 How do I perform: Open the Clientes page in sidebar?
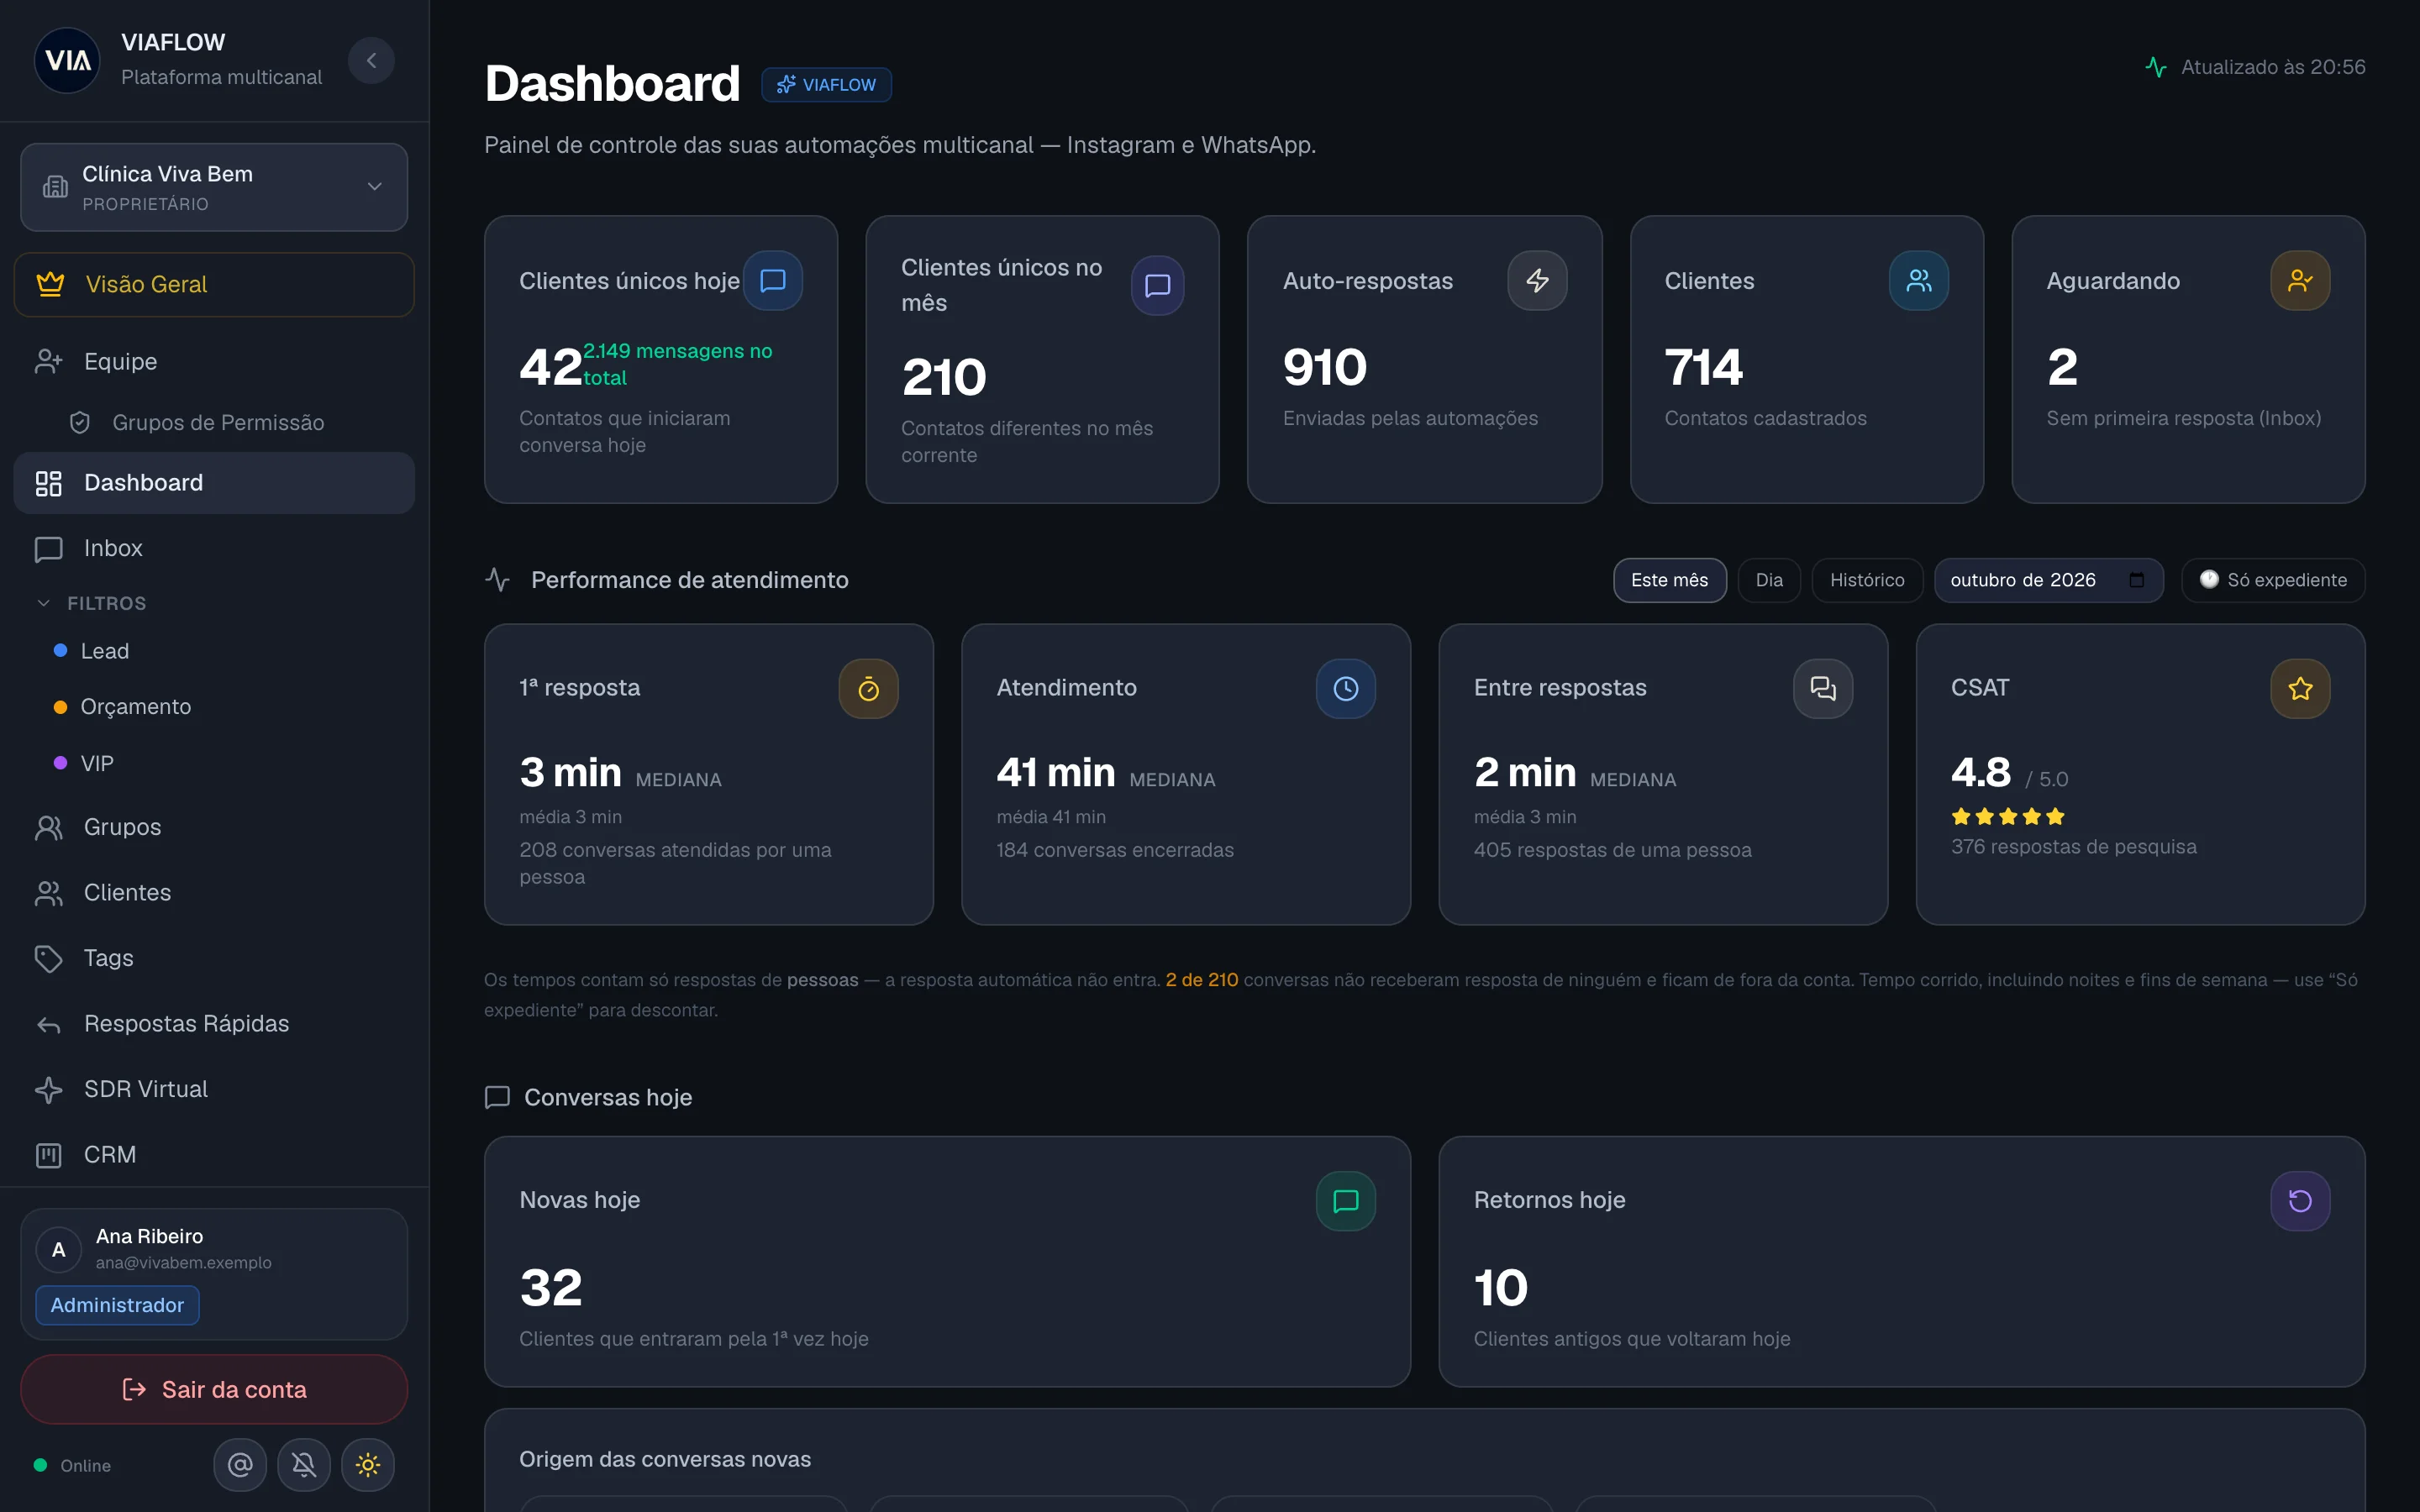coord(214,893)
